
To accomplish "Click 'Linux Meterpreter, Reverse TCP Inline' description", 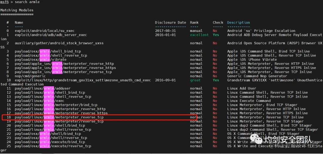I will 265,117.
